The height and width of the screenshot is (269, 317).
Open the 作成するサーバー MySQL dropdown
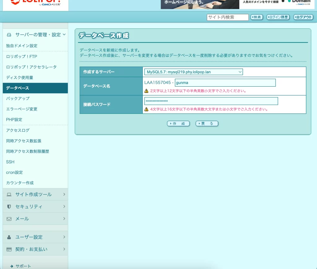click(x=193, y=72)
